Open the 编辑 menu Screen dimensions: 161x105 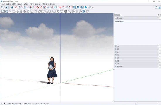(x=8, y=4)
